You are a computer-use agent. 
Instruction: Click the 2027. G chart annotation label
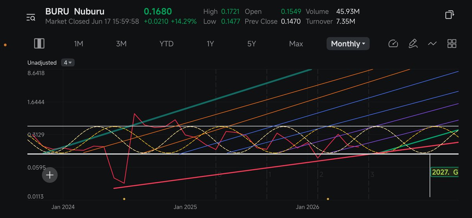coord(445,172)
